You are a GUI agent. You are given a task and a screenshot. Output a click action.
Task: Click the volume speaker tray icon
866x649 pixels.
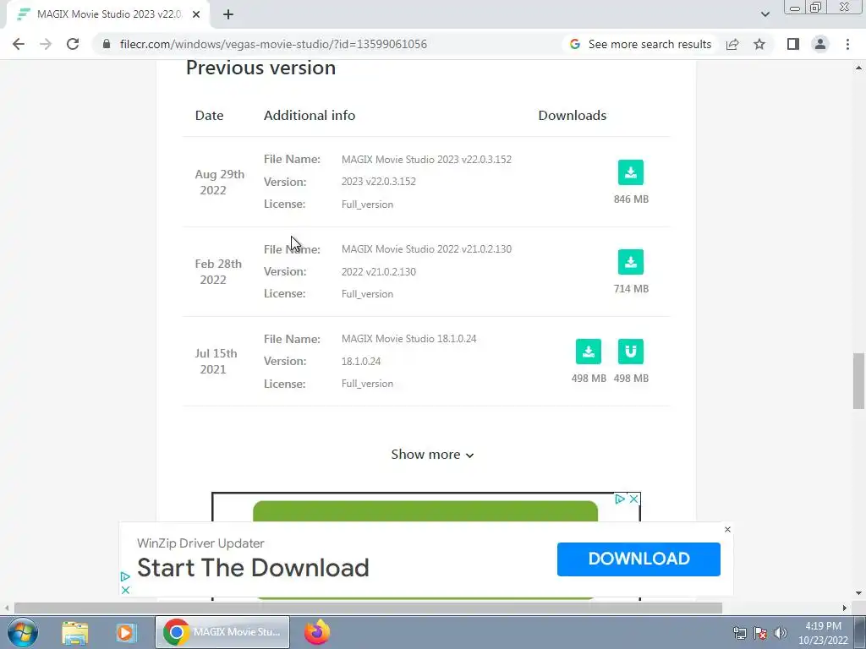pyautogui.click(x=781, y=633)
